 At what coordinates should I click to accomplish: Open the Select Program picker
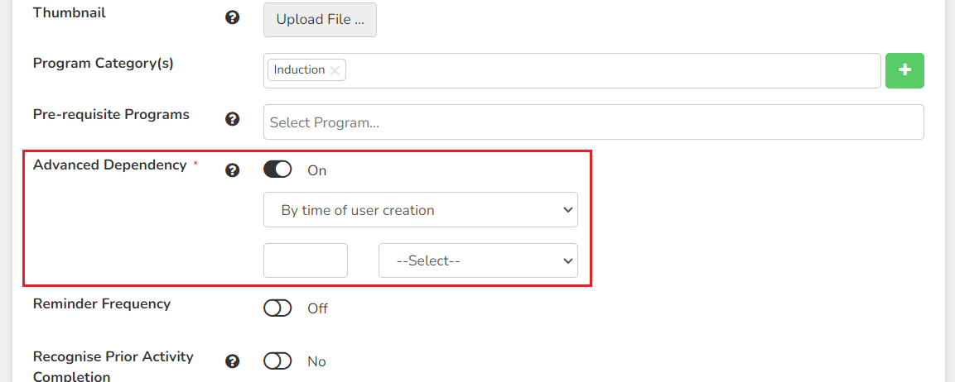pos(594,122)
